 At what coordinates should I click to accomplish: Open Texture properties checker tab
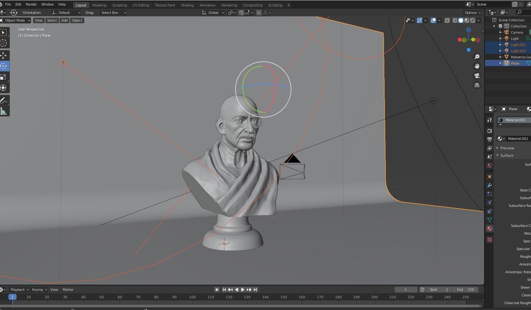490,240
